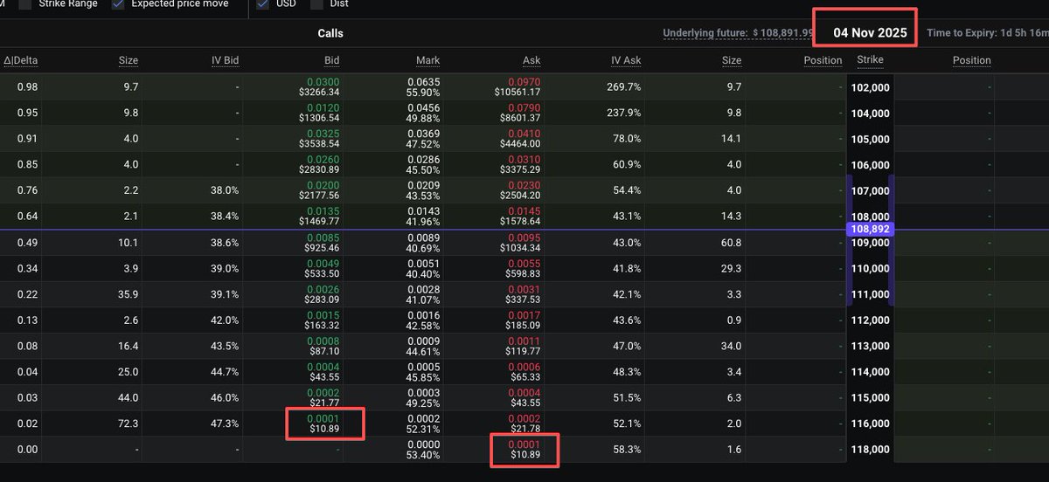Click the 0.0001 bid in the 116,000 row

(324, 423)
